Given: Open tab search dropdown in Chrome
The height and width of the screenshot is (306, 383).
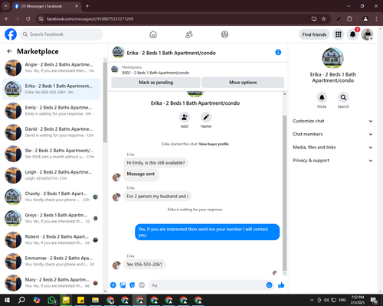Looking at the screenshot, I should (x=5, y=6).
